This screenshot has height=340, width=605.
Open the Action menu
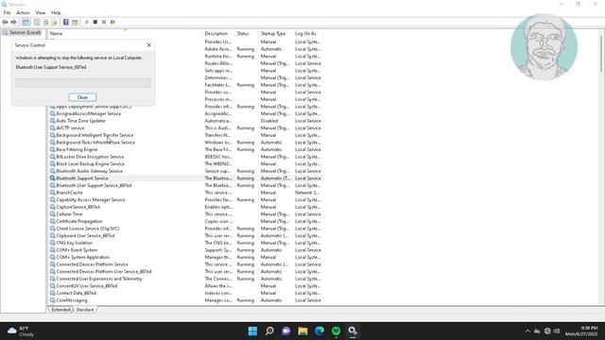point(23,12)
